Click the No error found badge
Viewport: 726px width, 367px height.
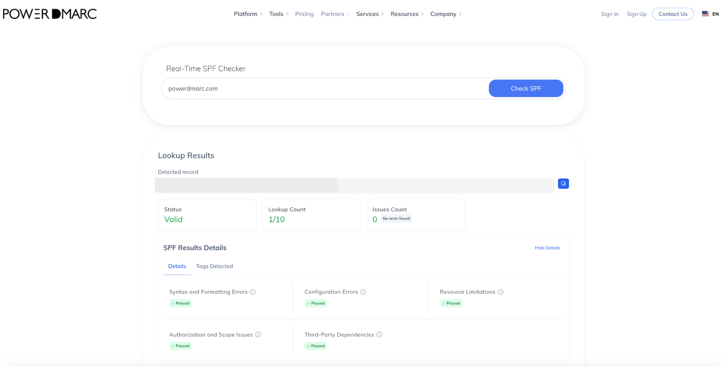[x=396, y=219]
